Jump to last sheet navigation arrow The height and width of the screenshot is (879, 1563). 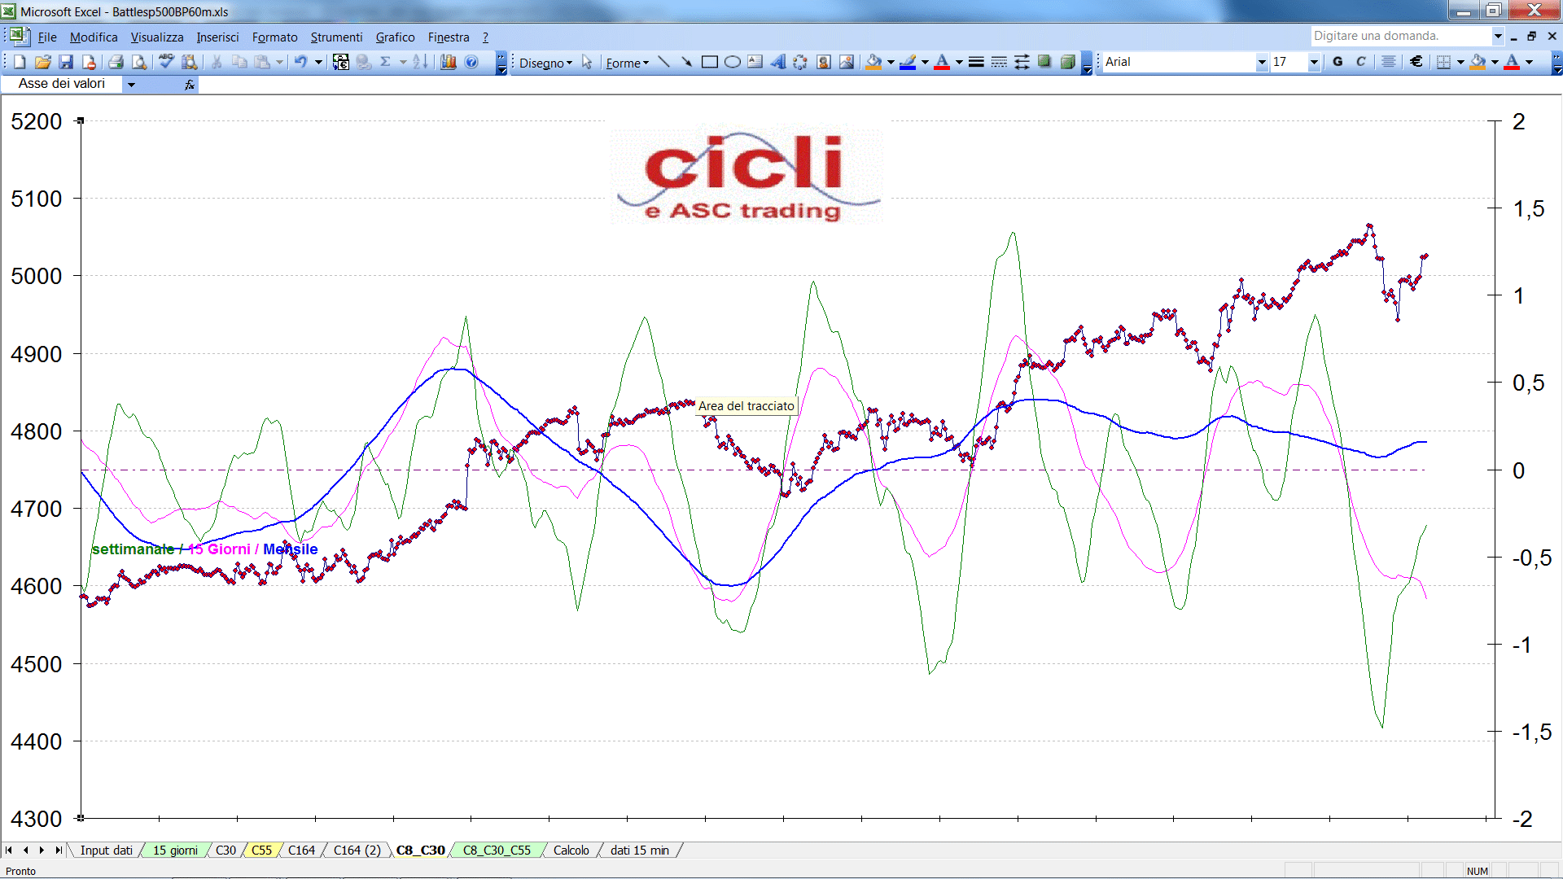click(58, 851)
